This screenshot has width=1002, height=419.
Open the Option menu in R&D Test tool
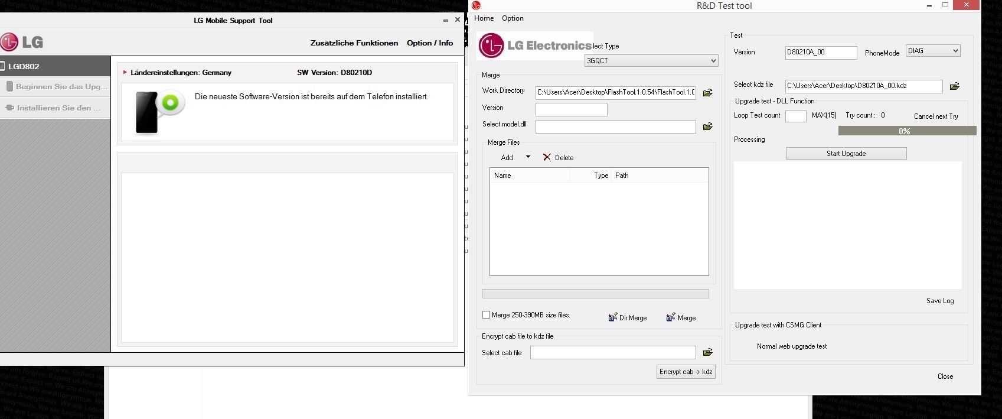tap(513, 18)
